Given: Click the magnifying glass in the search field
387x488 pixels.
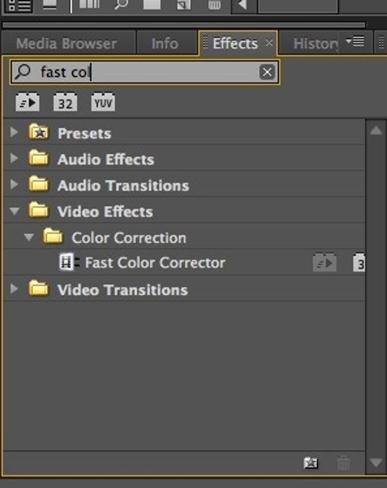Looking at the screenshot, I should [x=23, y=72].
